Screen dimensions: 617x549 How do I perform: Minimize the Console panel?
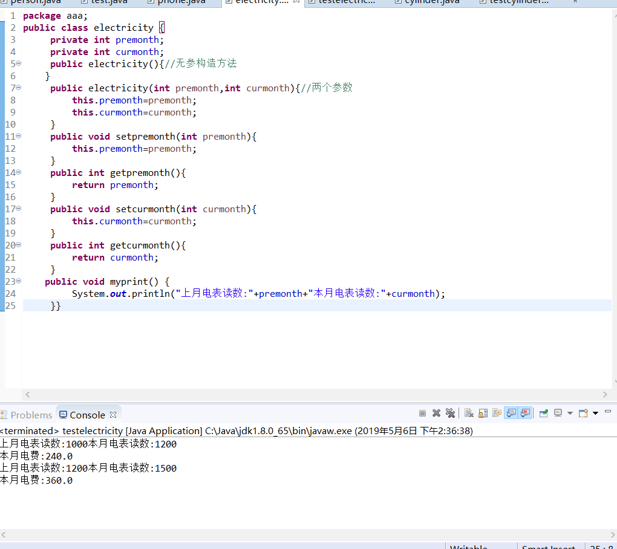[607, 411]
